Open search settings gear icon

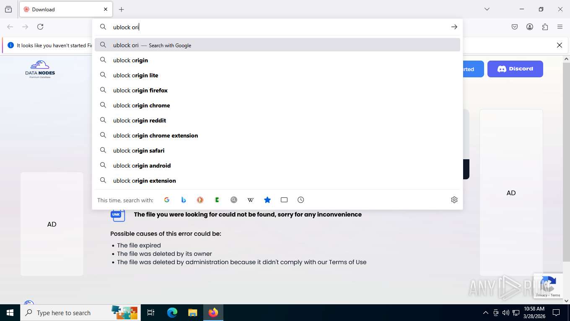tap(454, 200)
